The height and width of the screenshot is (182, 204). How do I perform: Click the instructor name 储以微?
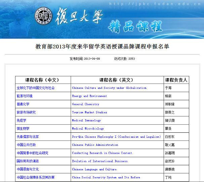pos(170,120)
